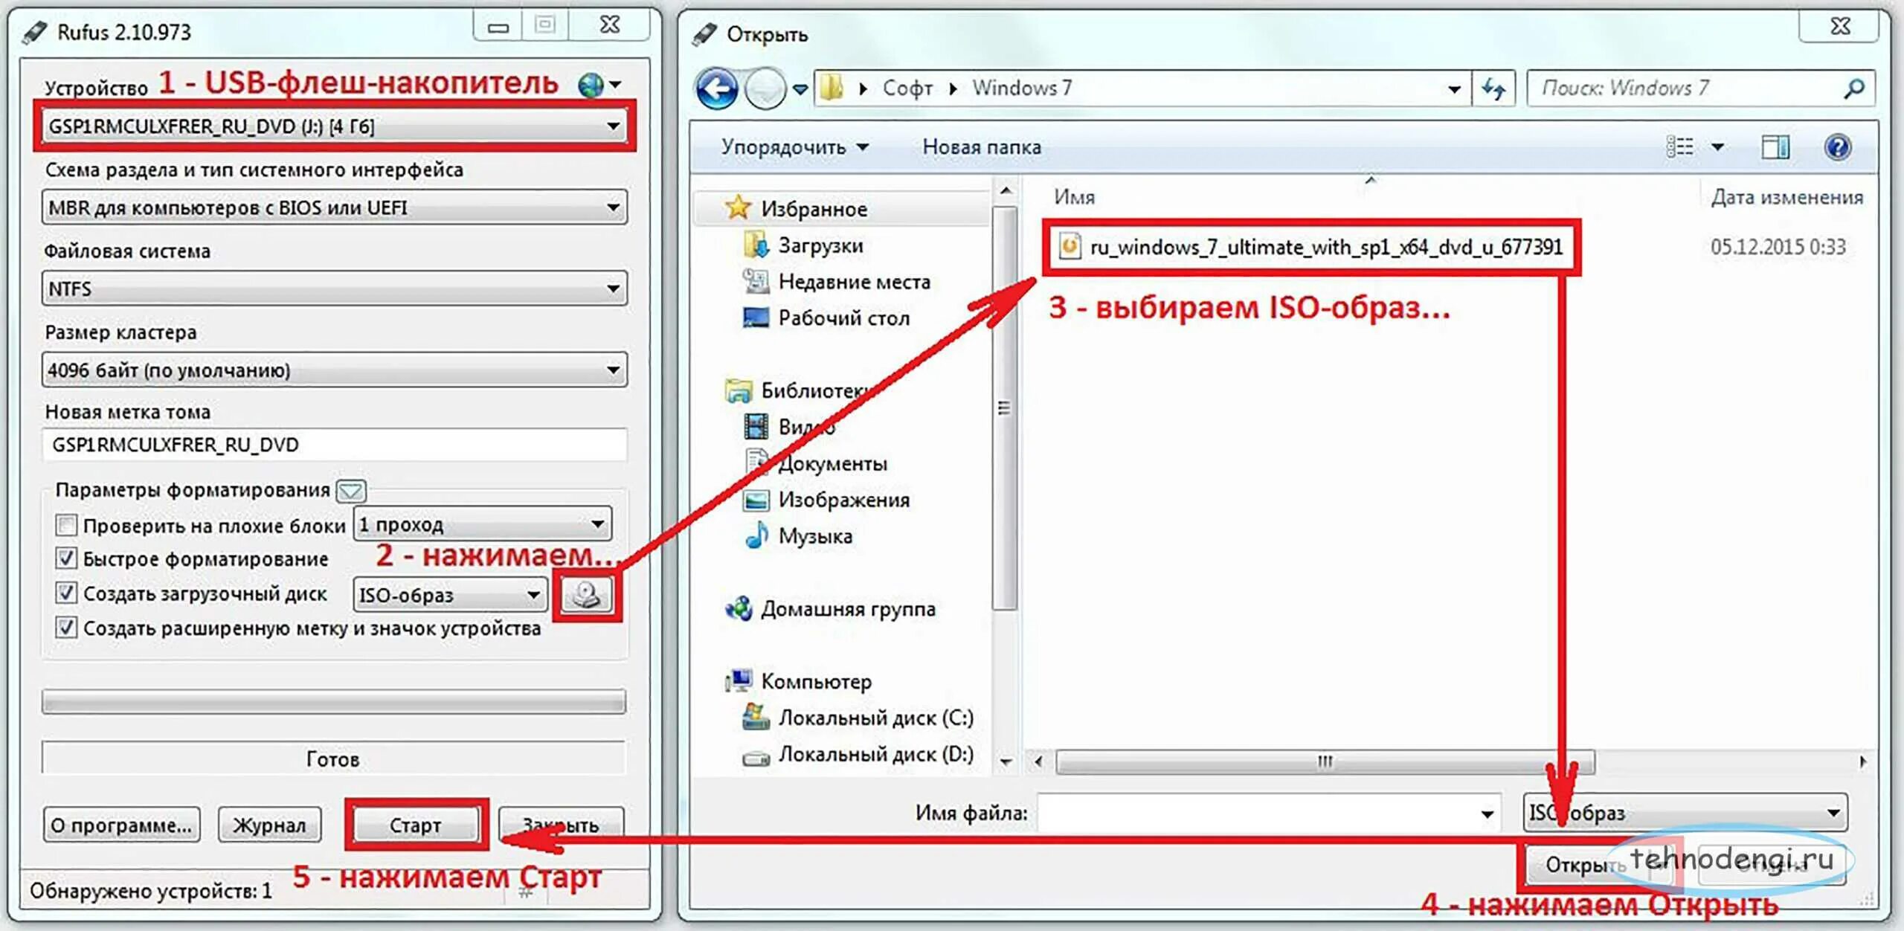
Task: Open the language globe icon in Rufus
Action: [592, 86]
